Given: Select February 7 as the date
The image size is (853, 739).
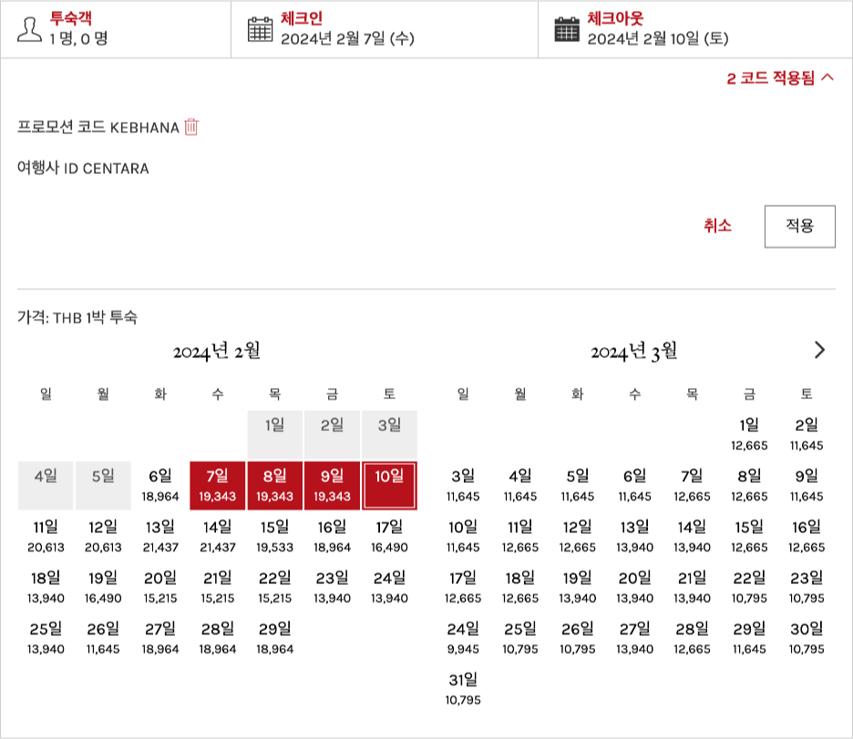Looking at the screenshot, I should (x=217, y=486).
